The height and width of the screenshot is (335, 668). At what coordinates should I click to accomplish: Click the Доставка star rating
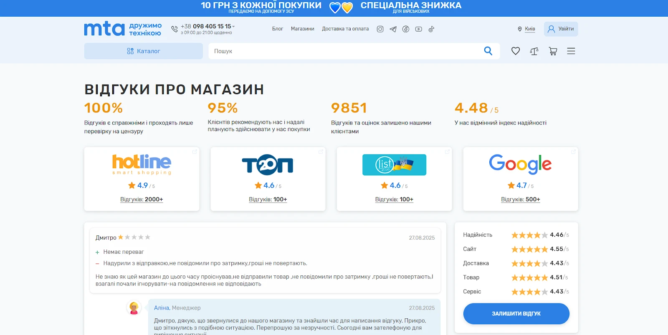coord(529,263)
